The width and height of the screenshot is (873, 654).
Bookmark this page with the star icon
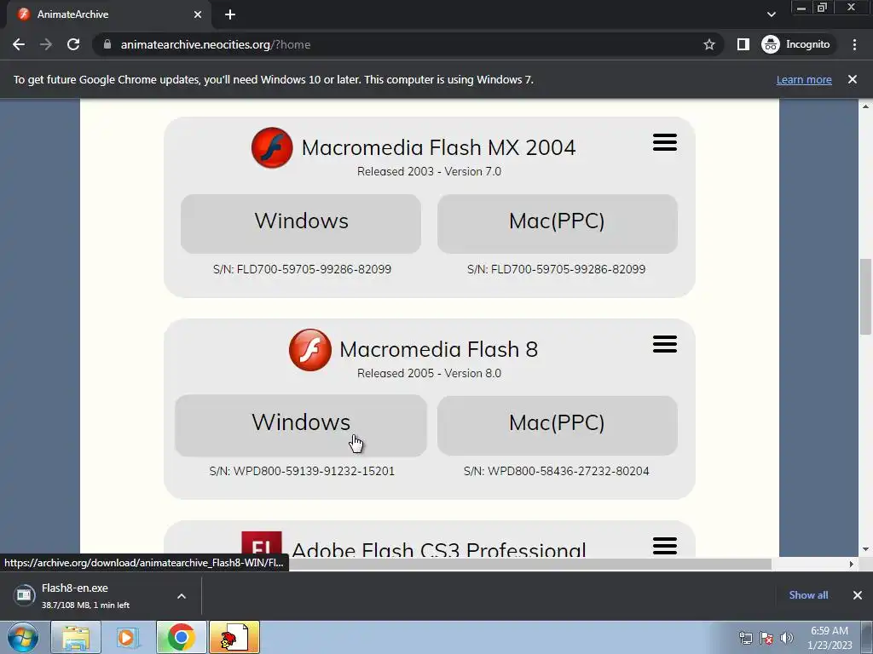tap(708, 44)
